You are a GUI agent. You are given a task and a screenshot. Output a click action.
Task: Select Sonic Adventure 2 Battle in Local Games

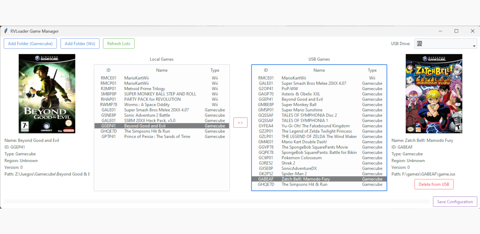[147, 115]
